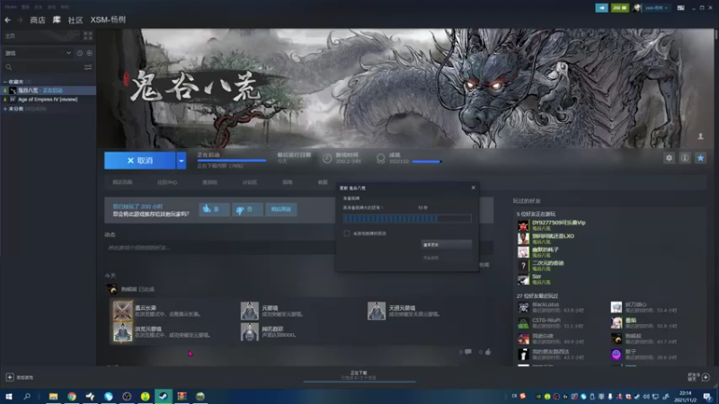Viewport: 719px width, 404px height.
Task: Open 洪荒元婴境 achievement thumbnail
Action: click(122, 331)
